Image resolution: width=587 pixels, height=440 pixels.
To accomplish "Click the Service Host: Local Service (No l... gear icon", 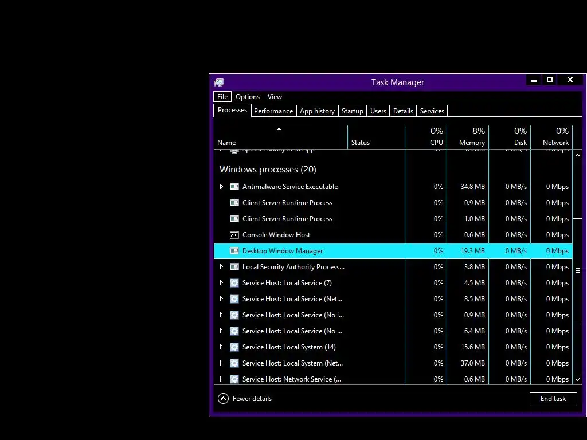I will [x=234, y=315].
